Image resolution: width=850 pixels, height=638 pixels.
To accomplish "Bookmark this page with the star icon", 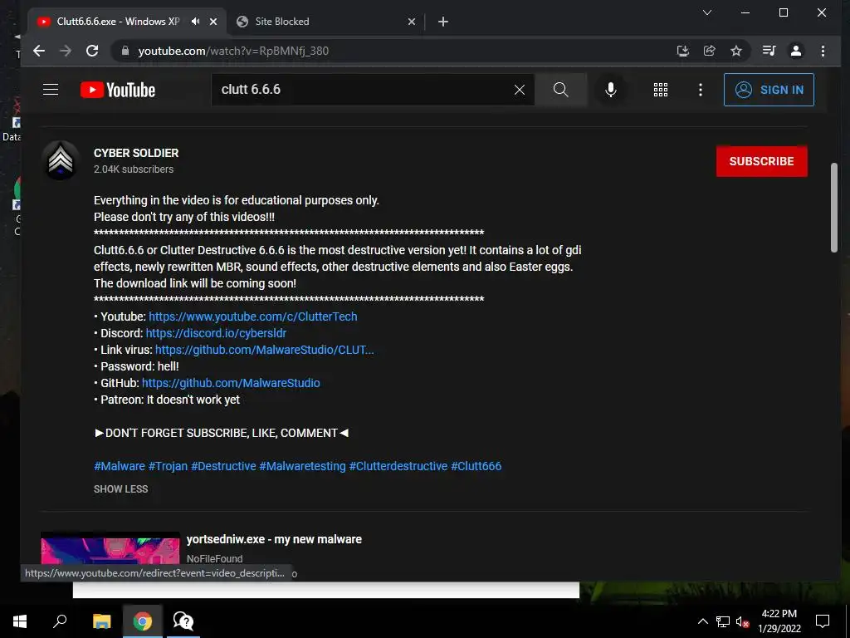I will click(x=736, y=51).
